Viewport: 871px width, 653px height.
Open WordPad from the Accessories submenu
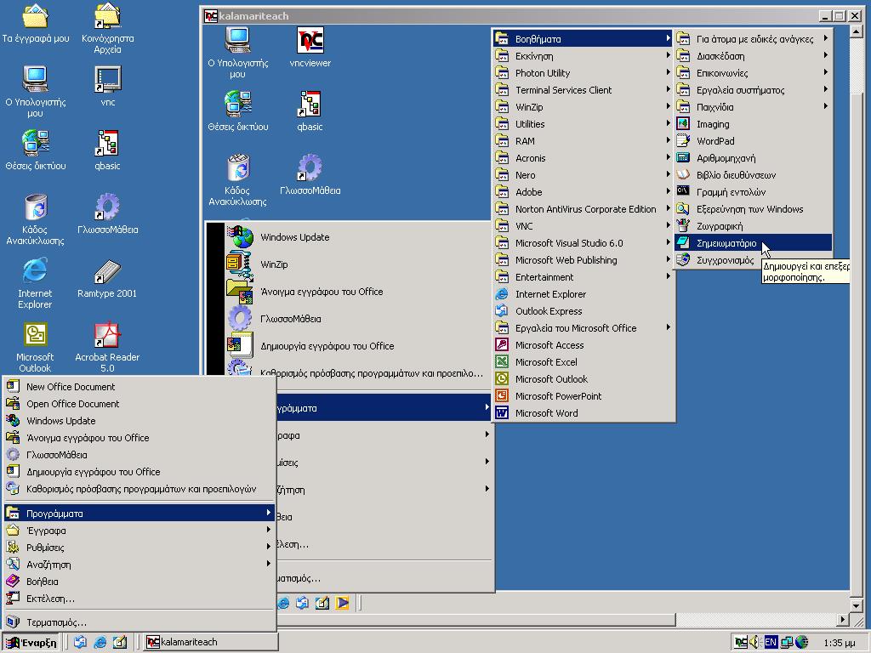click(753, 141)
